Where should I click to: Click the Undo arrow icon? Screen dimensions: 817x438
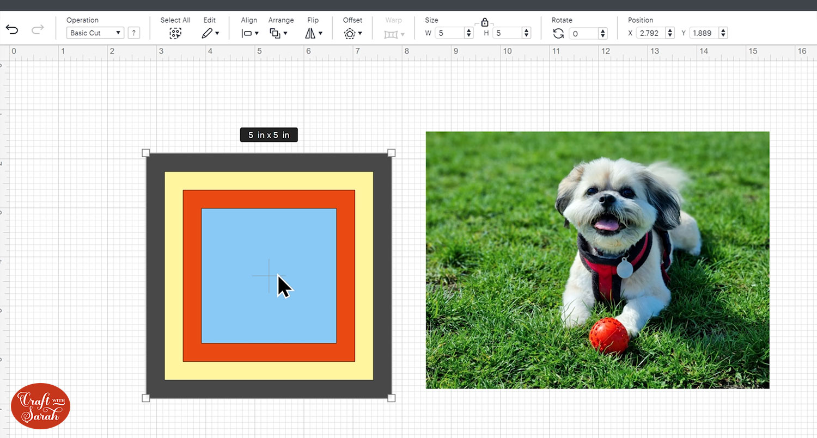(x=11, y=29)
